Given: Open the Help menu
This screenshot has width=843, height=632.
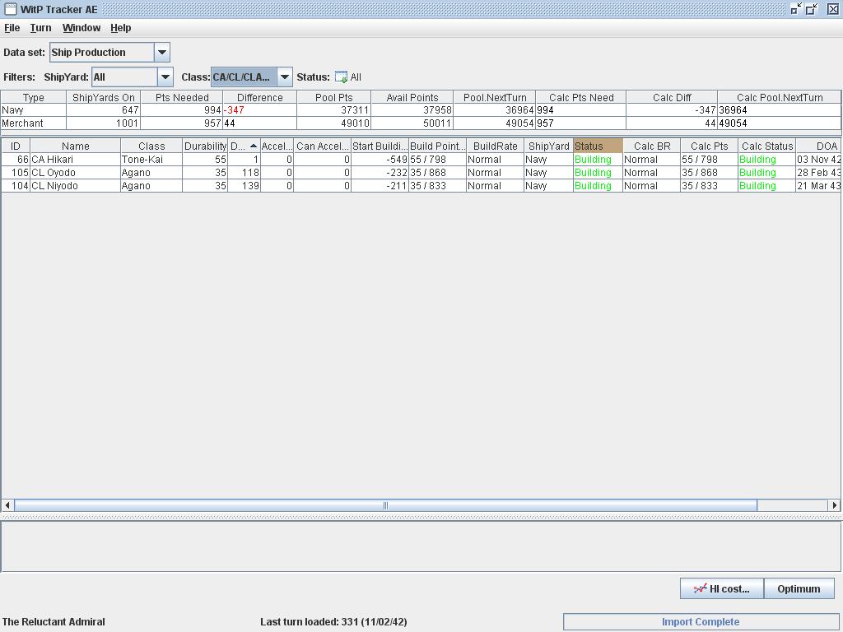Looking at the screenshot, I should (120, 28).
